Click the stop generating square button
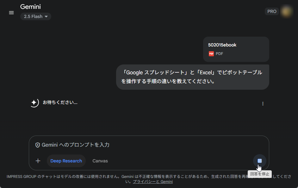Screen dimensions: 298x188 click(x=259, y=161)
